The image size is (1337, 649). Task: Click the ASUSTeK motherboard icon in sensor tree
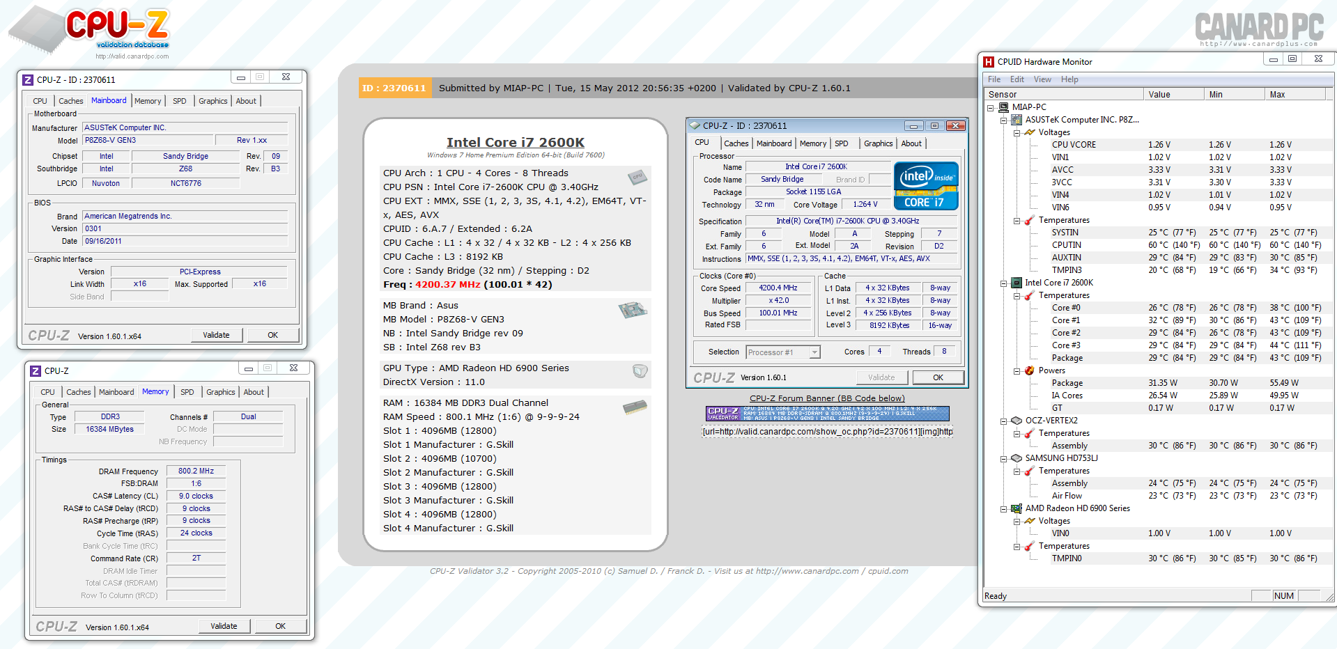click(x=1017, y=120)
